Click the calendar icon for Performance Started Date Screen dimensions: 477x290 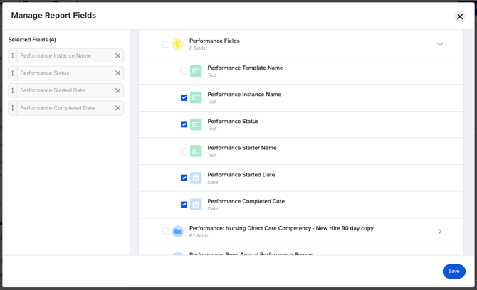(196, 178)
